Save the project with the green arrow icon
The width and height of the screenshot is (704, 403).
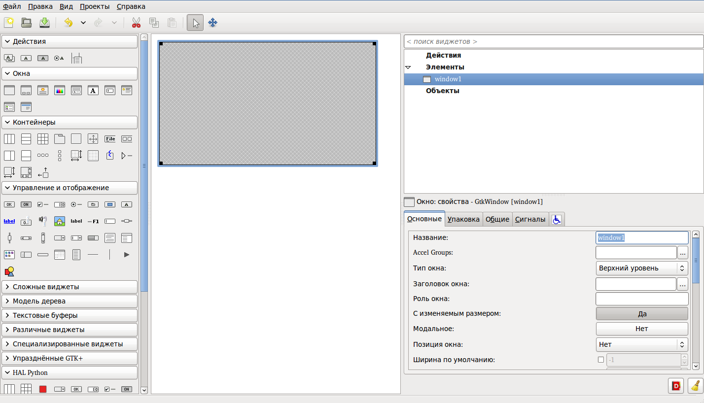pyautogui.click(x=44, y=23)
